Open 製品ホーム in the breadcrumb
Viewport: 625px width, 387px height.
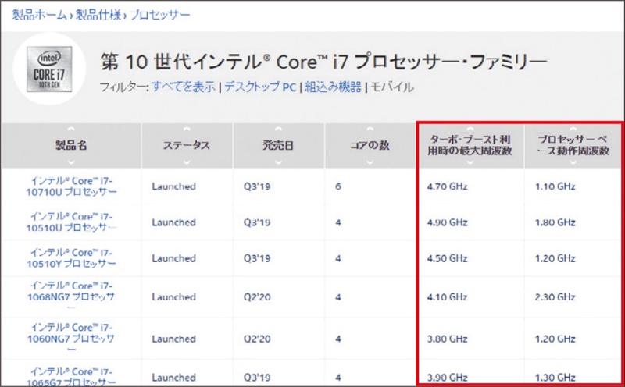pyautogui.click(x=37, y=15)
